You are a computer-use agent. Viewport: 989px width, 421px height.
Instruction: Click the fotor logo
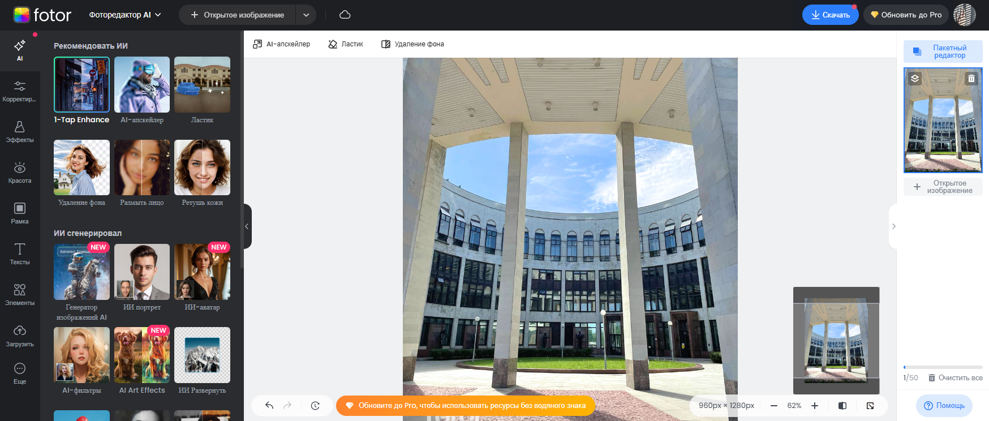(x=42, y=15)
